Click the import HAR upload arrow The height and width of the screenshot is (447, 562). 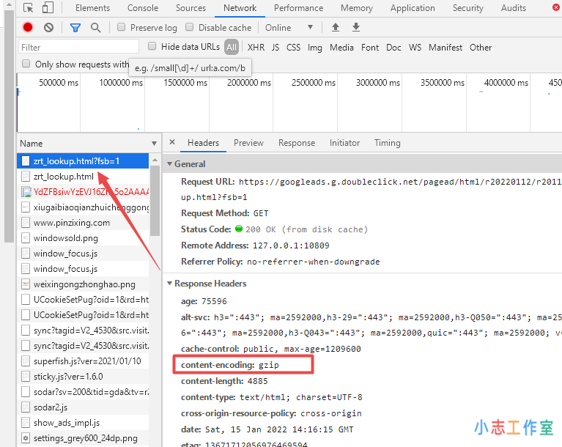tap(336, 28)
